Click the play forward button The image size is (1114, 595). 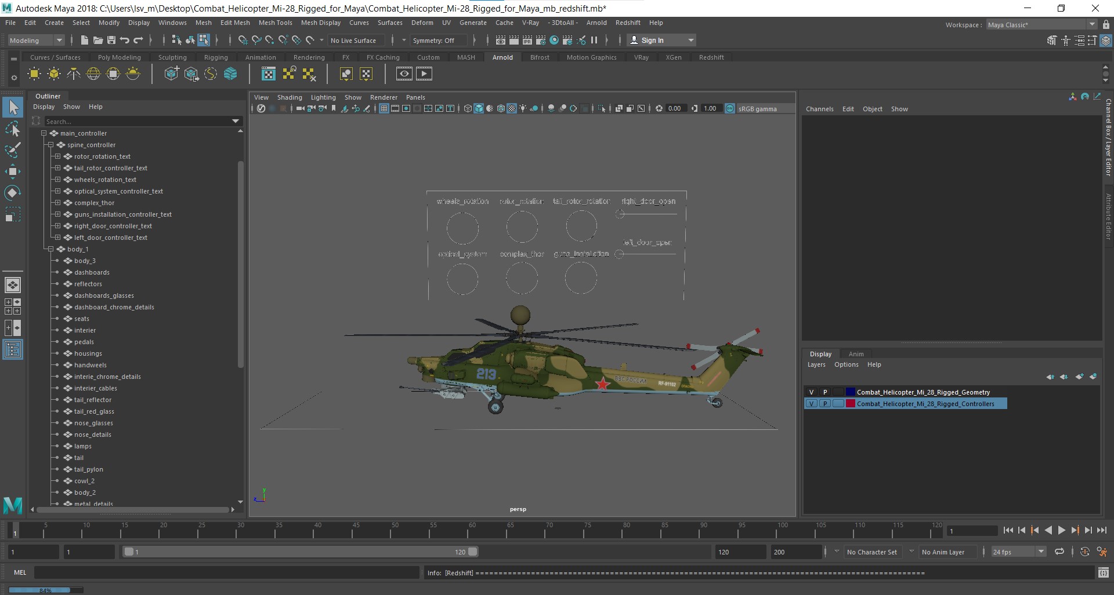[x=1062, y=530]
